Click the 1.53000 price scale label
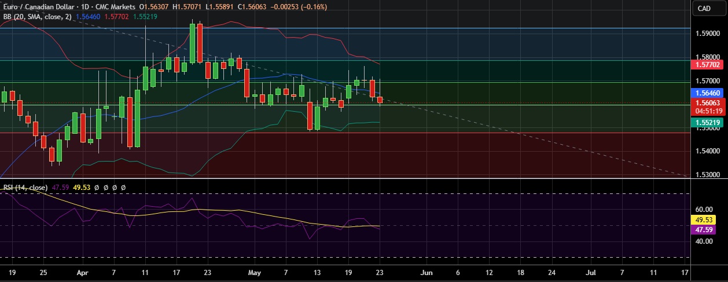Screen dimensions: 728x282 click(x=708, y=175)
